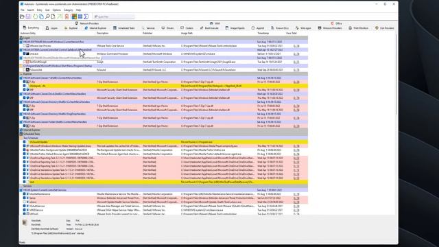The height and width of the screenshot is (247, 439).
Task: Toggle the colorful Windows logo filter icon
Action: tap(74, 16)
